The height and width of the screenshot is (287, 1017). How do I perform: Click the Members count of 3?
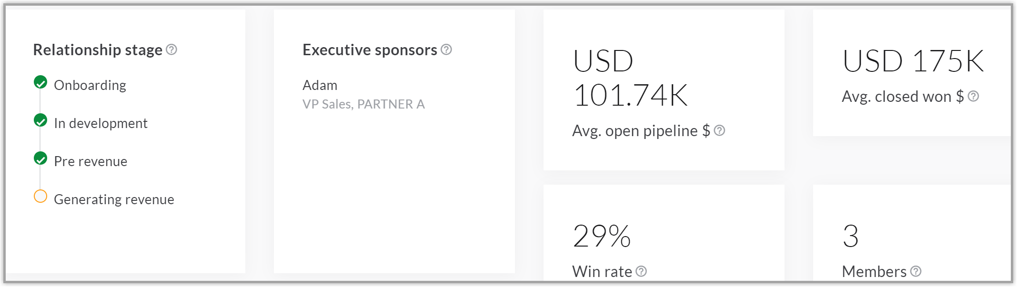(851, 236)
